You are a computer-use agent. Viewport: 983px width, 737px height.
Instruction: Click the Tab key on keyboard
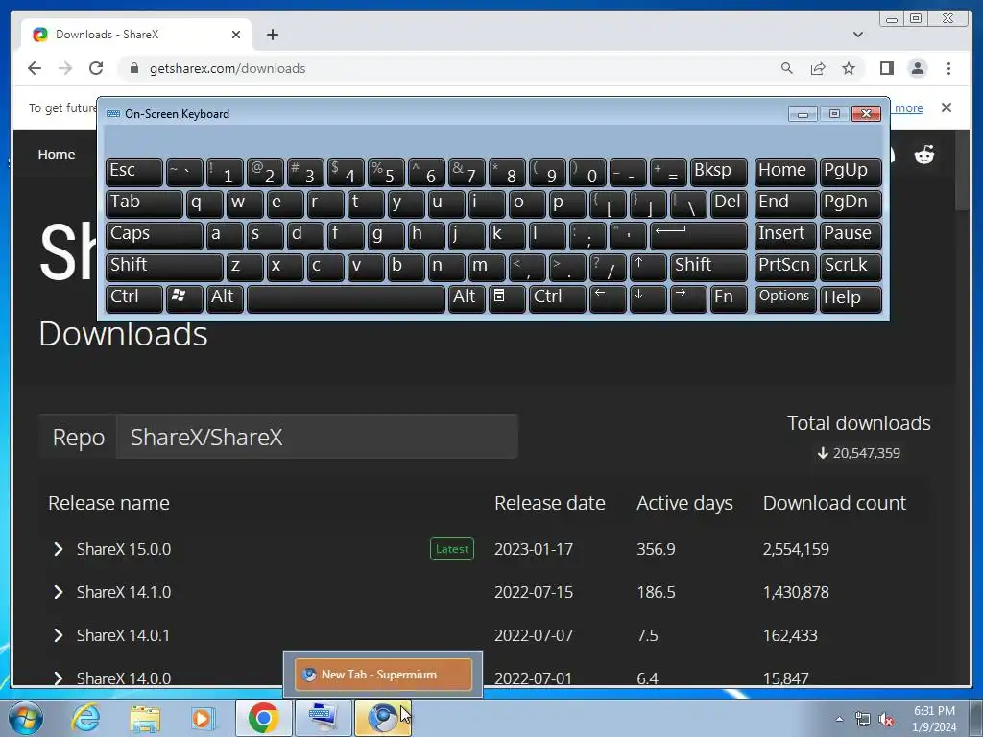(144, 203)
